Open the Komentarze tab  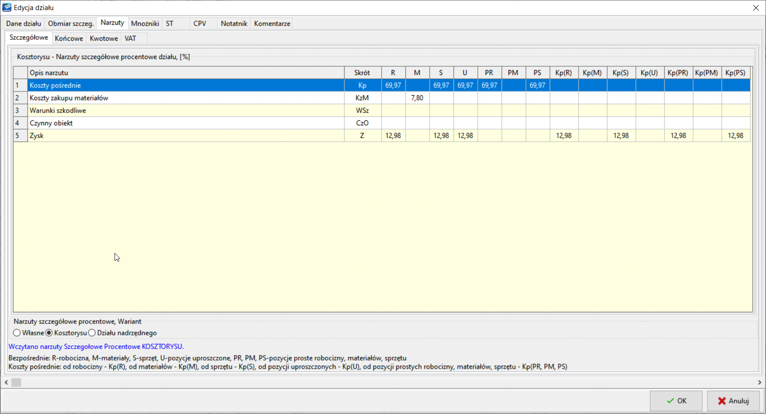[272, 23]
